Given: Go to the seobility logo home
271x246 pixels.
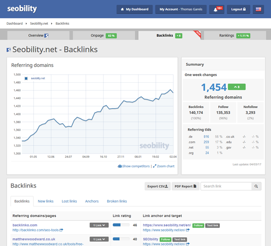Looking at the screenshot, I should point(22,9).
